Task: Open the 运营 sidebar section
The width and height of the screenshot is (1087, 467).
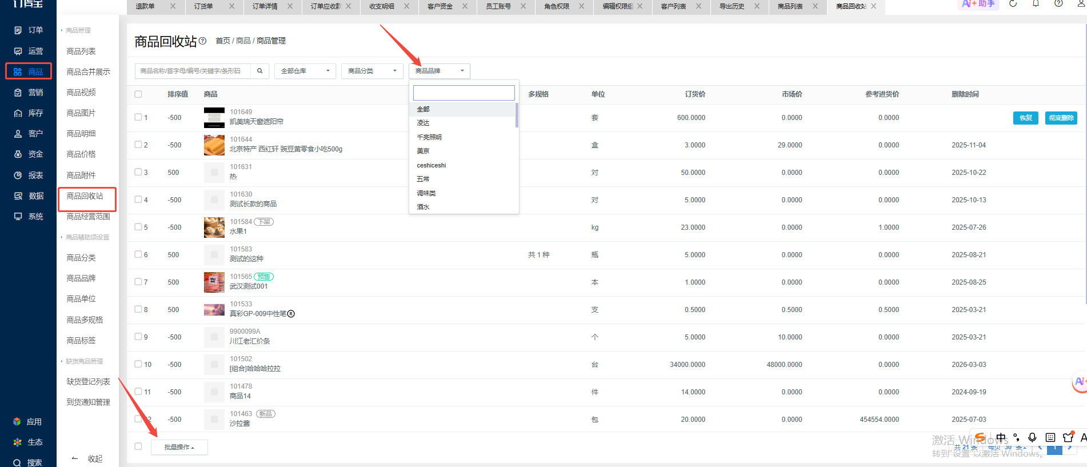Action: click(29, 51)
